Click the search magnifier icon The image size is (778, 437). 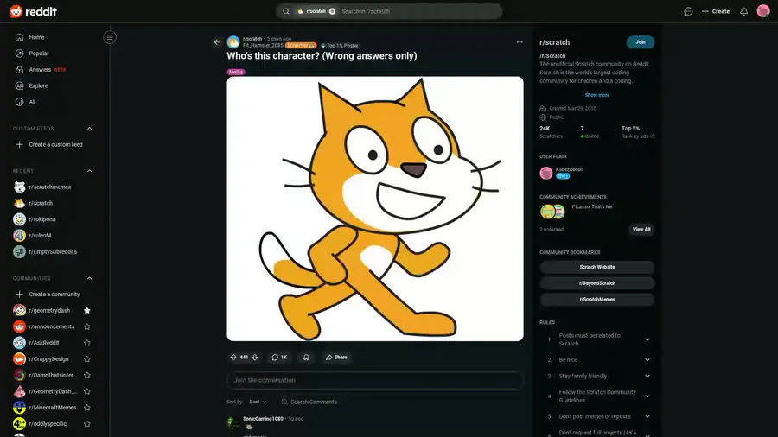(x=286, y=11)
